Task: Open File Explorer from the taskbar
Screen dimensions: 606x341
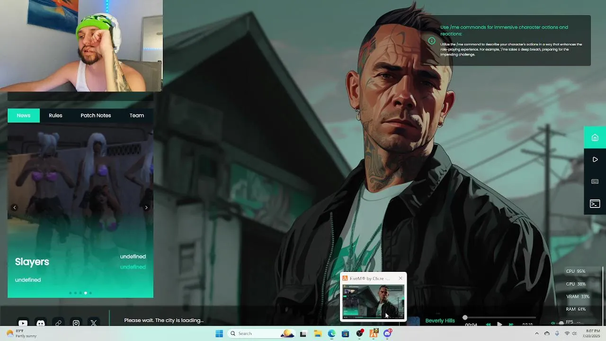Action: click(318, 333)
